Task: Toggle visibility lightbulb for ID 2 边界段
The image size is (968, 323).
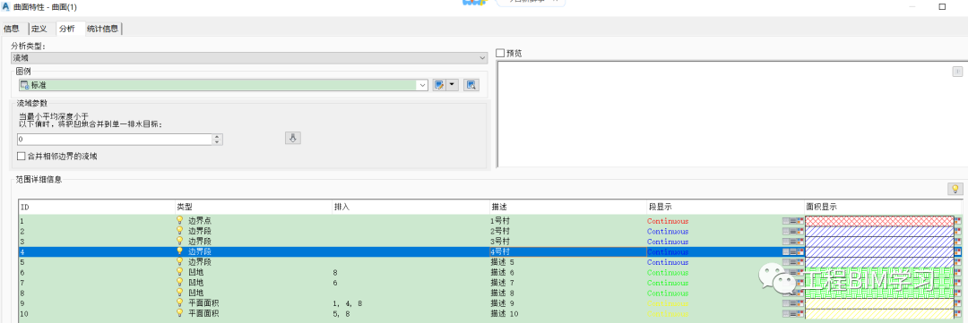Action: [x=180, y=231]
